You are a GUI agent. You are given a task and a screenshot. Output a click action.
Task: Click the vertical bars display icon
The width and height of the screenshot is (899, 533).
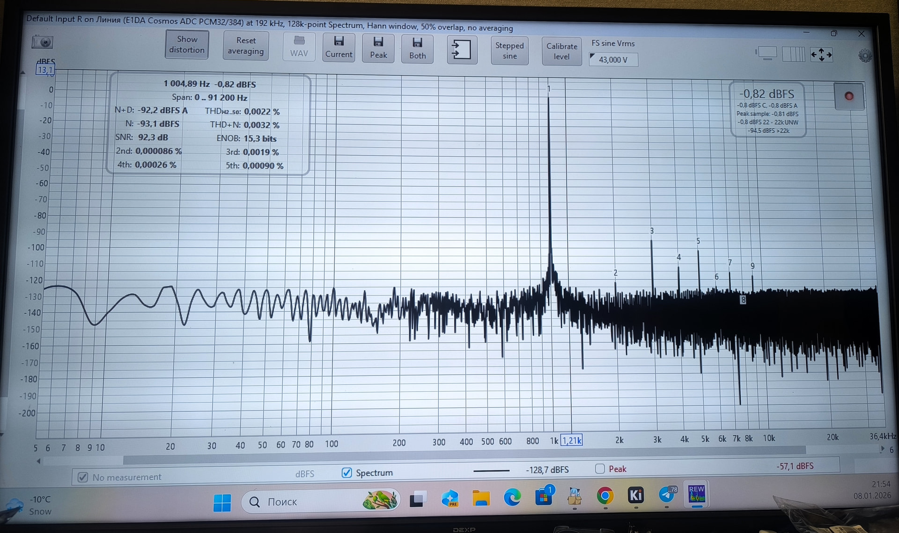[x=793, y=54]
